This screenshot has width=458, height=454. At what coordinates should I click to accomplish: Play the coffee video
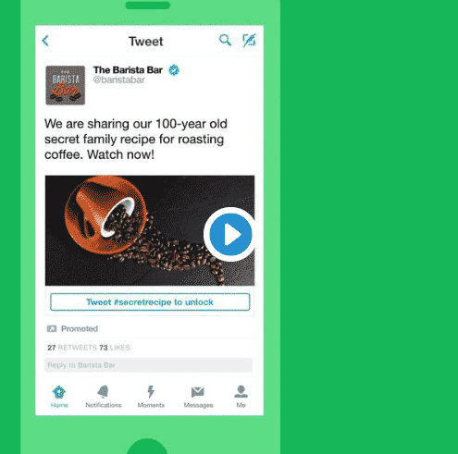point(230,234)
